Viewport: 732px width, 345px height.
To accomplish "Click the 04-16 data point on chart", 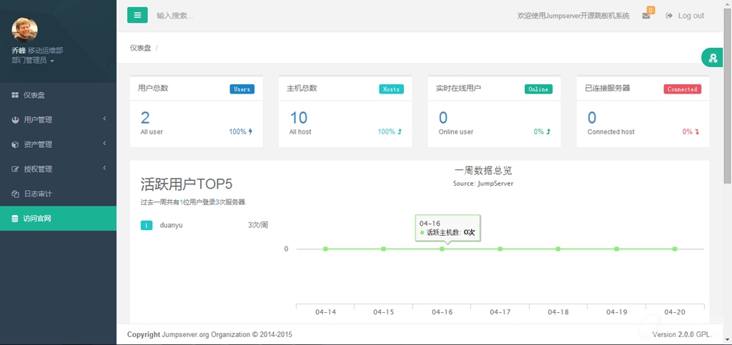I will pos(442,249).
